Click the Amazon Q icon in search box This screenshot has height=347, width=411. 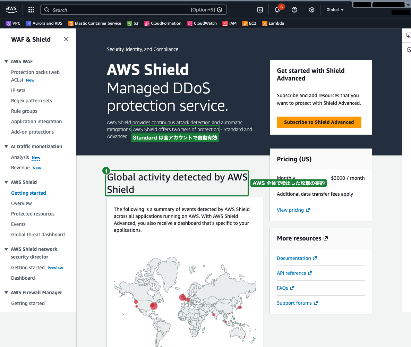tap(220, 10)
